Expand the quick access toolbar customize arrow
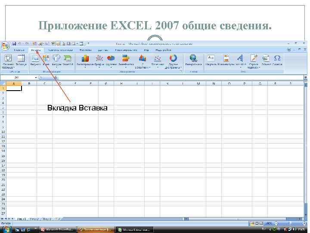This screenshot has width=310, height=233. click(x=88, y=44)
